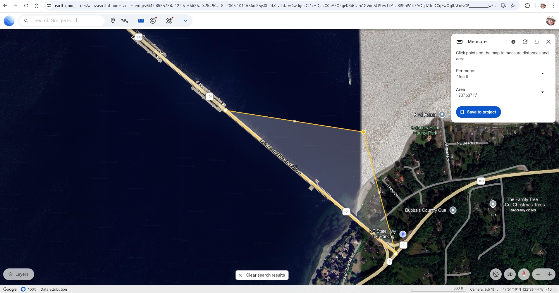Switch to 3D view
The width and height of the screenshot is (559, 293).
click(510, 274)
